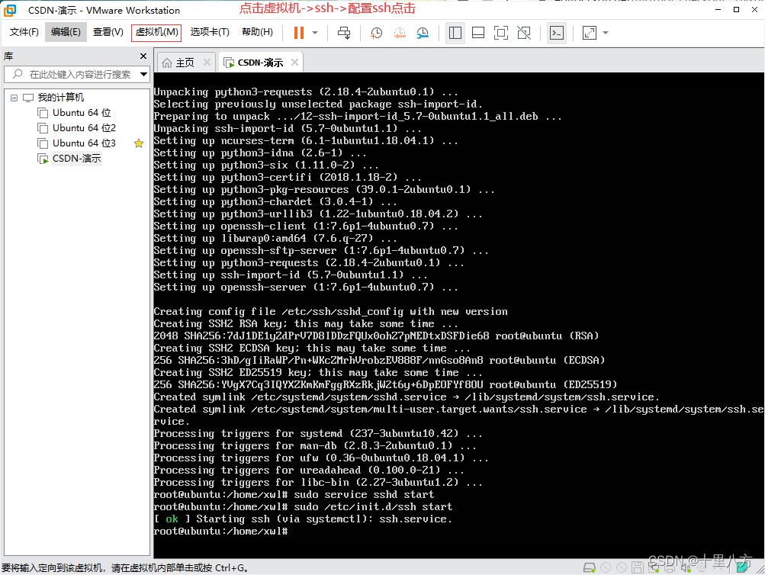765x575 pixels.
Task: Toggle the console view icon
Action: [557, 33]
